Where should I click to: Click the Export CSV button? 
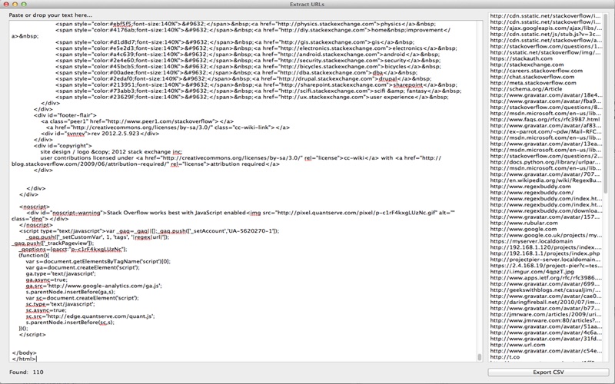tap(548, 372)
